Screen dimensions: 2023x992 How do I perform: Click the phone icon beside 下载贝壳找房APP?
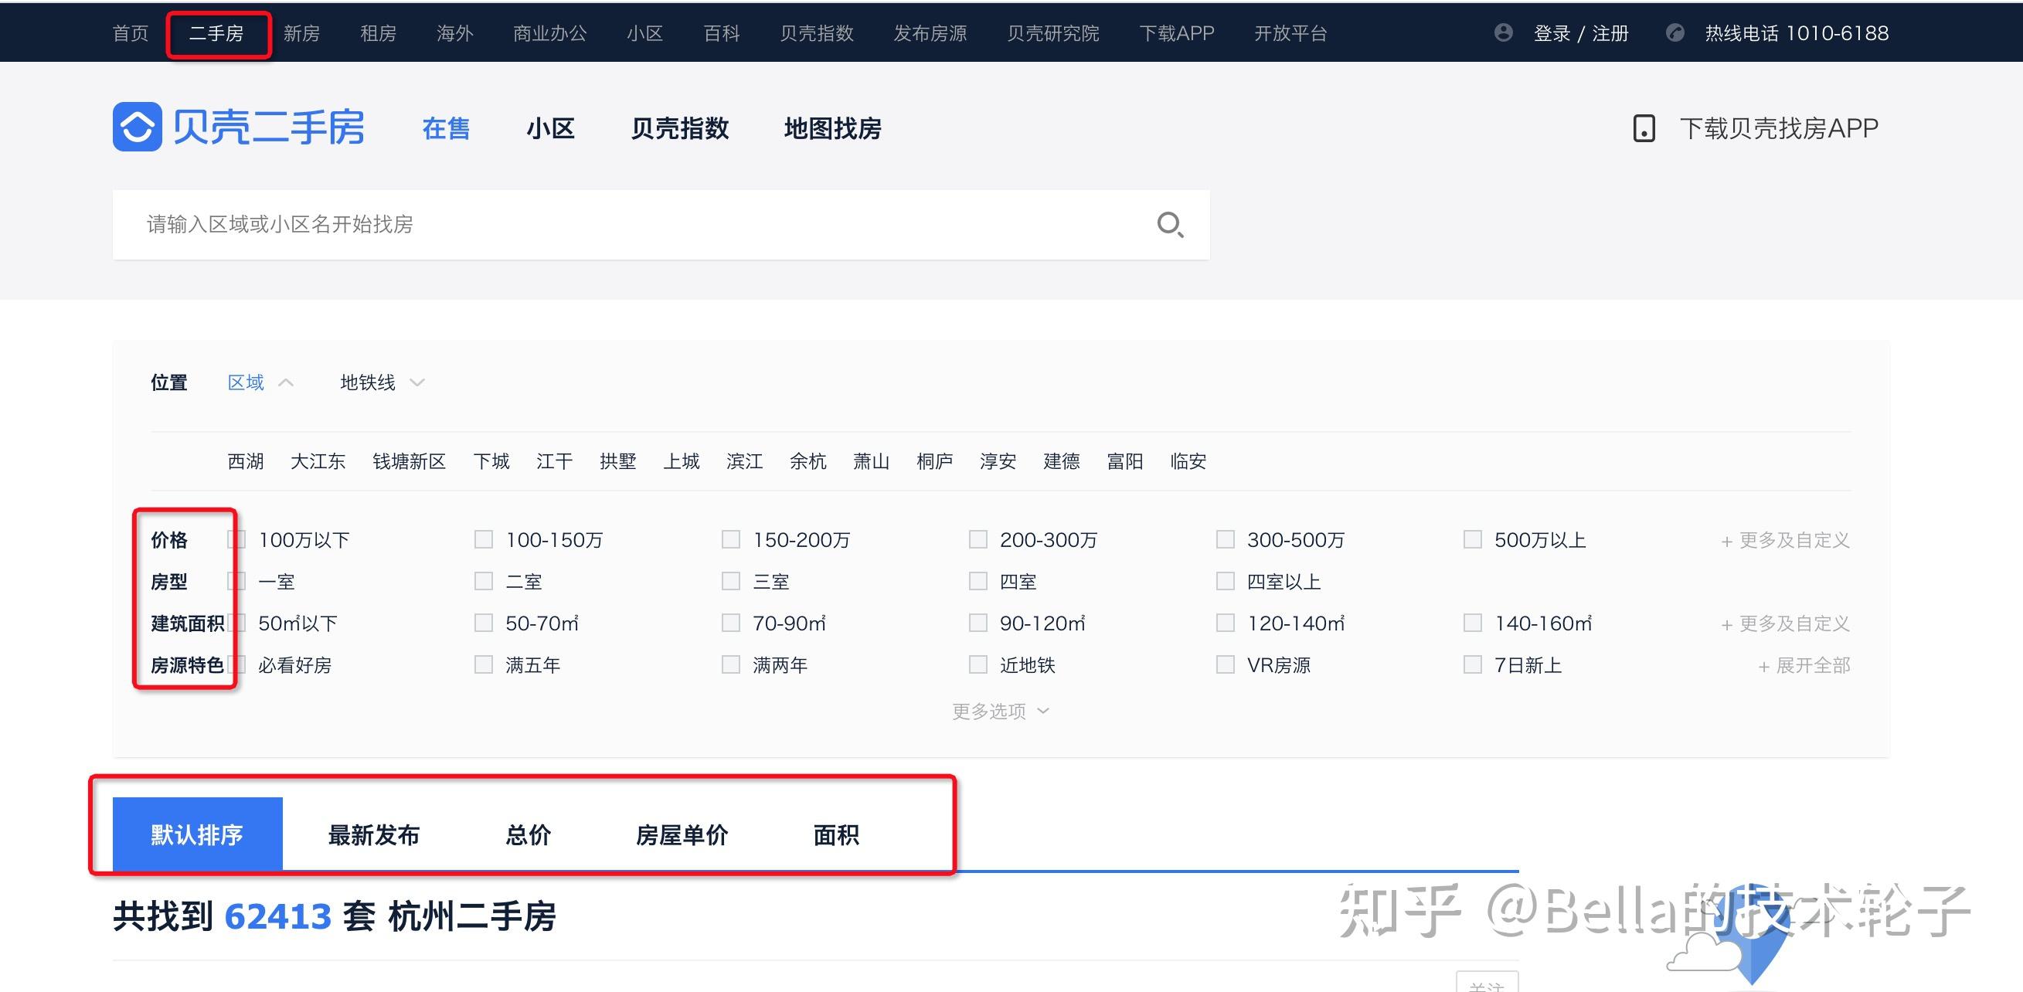1644,128
